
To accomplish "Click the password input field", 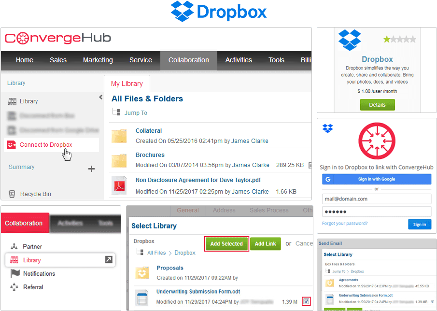I will click(x=377, y=212).
